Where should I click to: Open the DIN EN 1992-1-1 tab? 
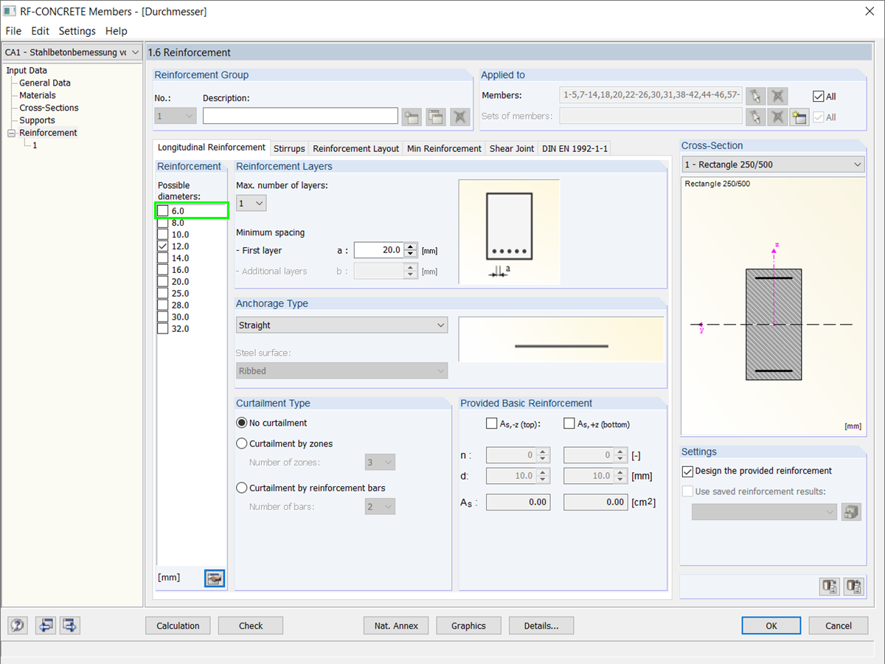575,148
